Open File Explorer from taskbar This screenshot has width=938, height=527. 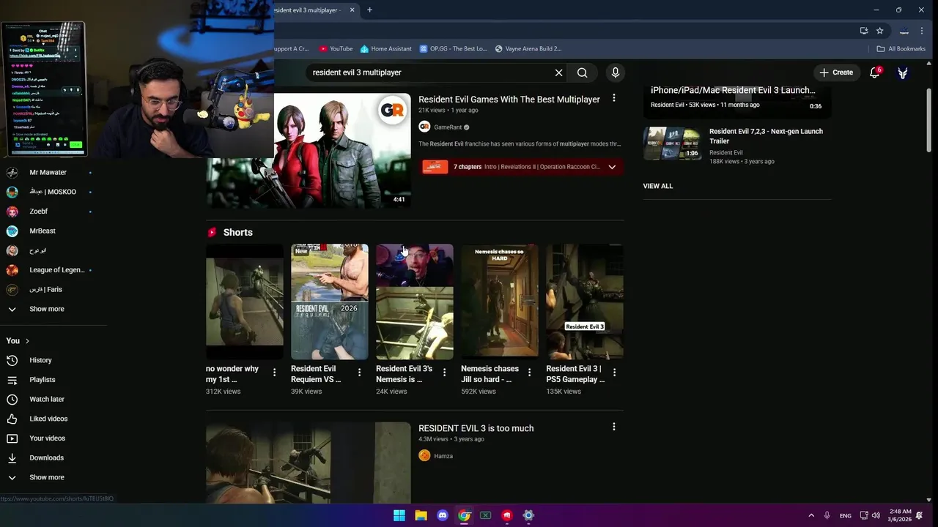421,515
